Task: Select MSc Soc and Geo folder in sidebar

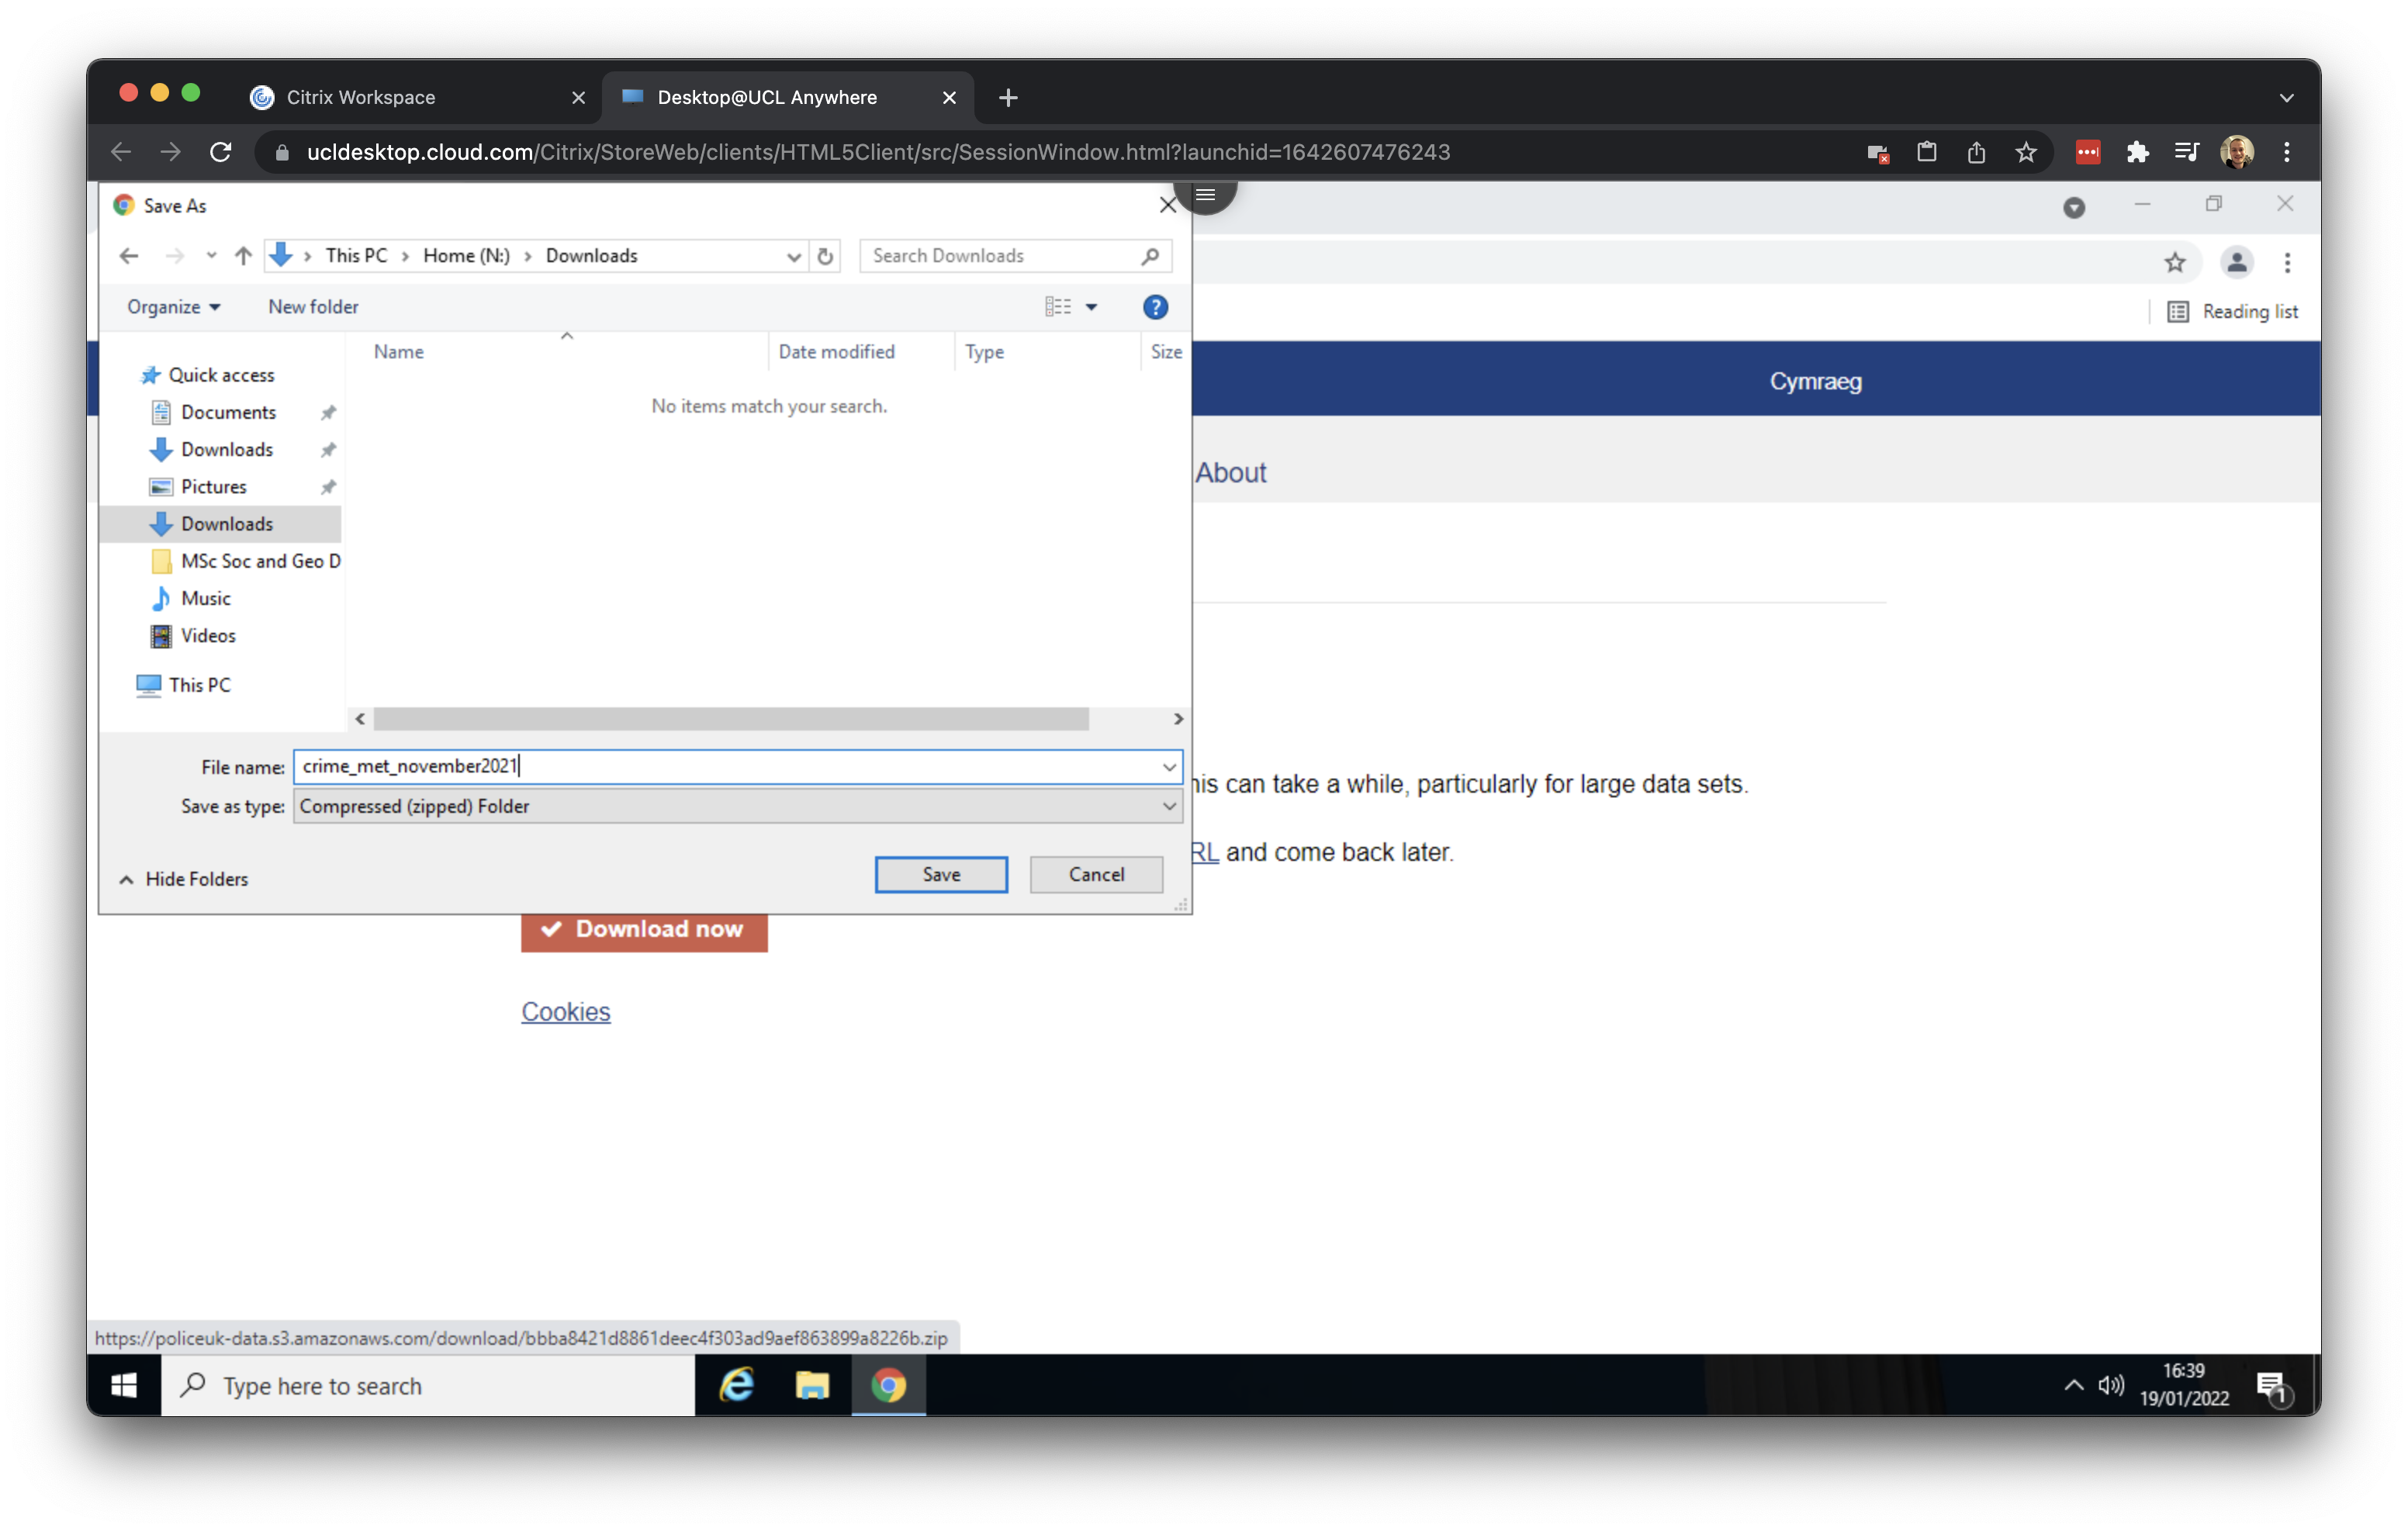Action: 258,561
